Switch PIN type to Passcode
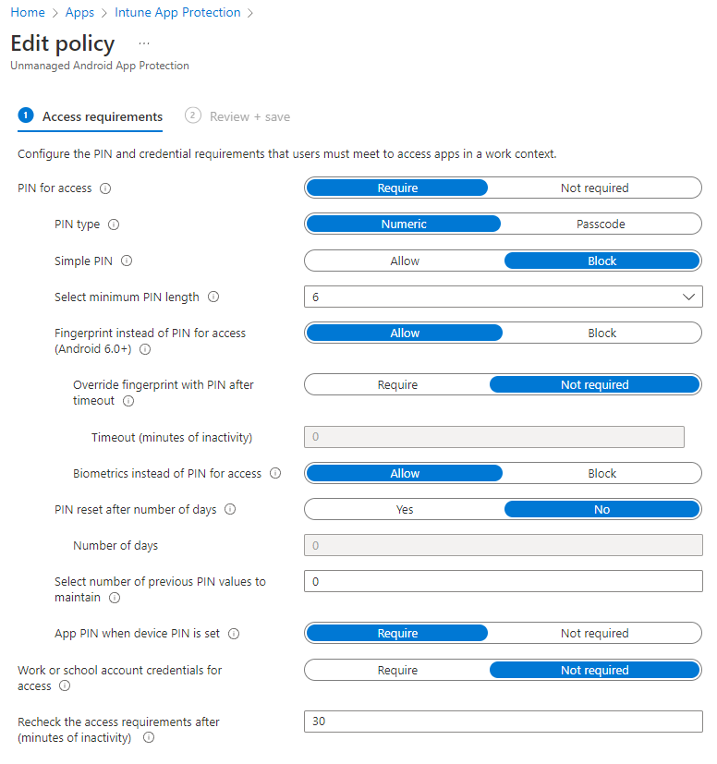The image size is (717, 764). point(601,224)
